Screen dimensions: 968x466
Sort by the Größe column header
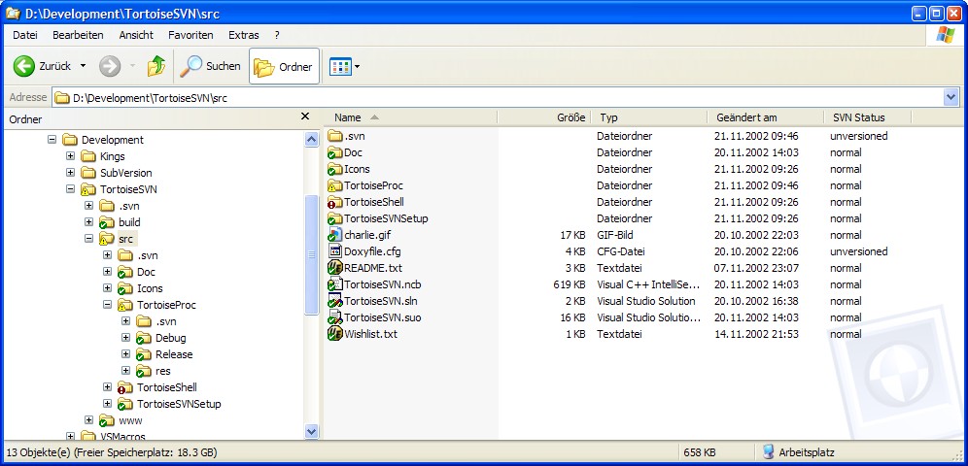click(x=544, y=117)
